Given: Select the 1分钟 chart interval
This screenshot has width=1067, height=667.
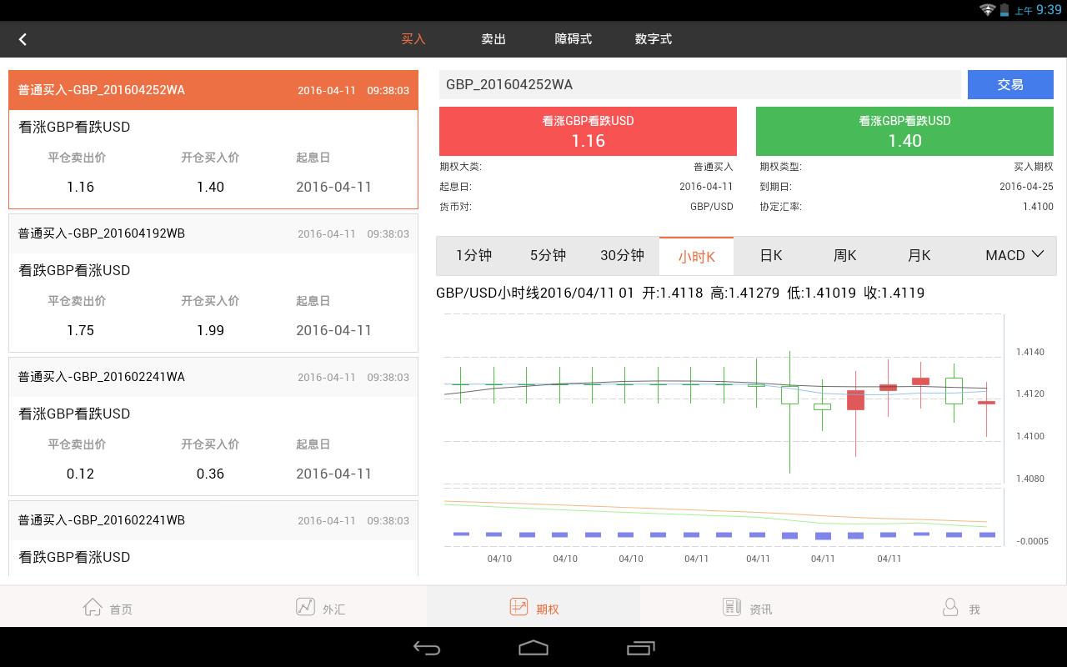Looking at the screenshot, I should (x=473, y=256).
